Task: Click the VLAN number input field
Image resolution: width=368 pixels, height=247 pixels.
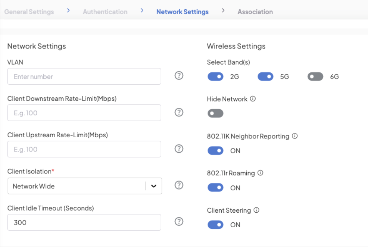Action: point(84,76)
